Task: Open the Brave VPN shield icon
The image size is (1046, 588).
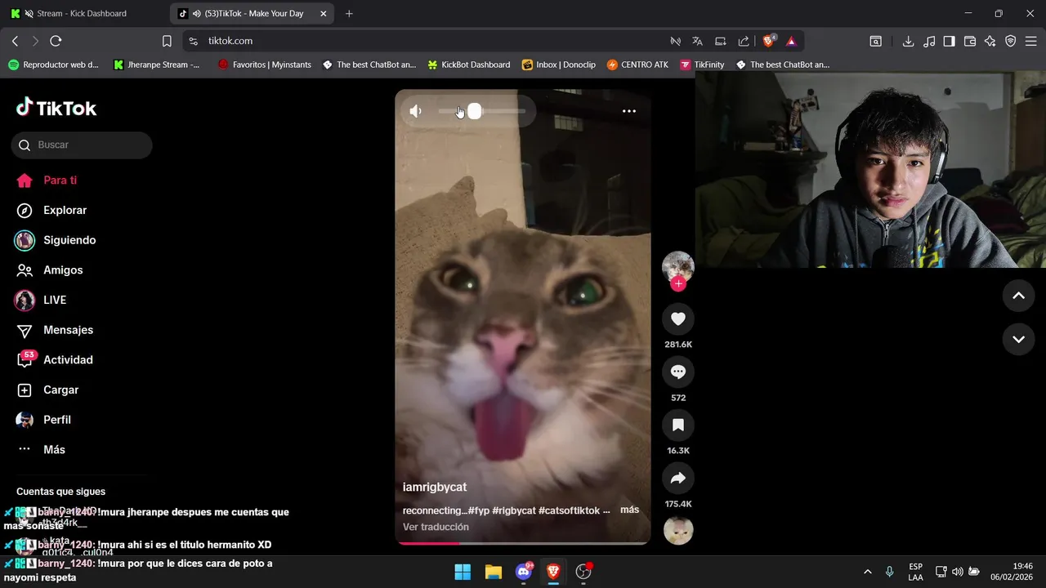Action: point(1010,41)
